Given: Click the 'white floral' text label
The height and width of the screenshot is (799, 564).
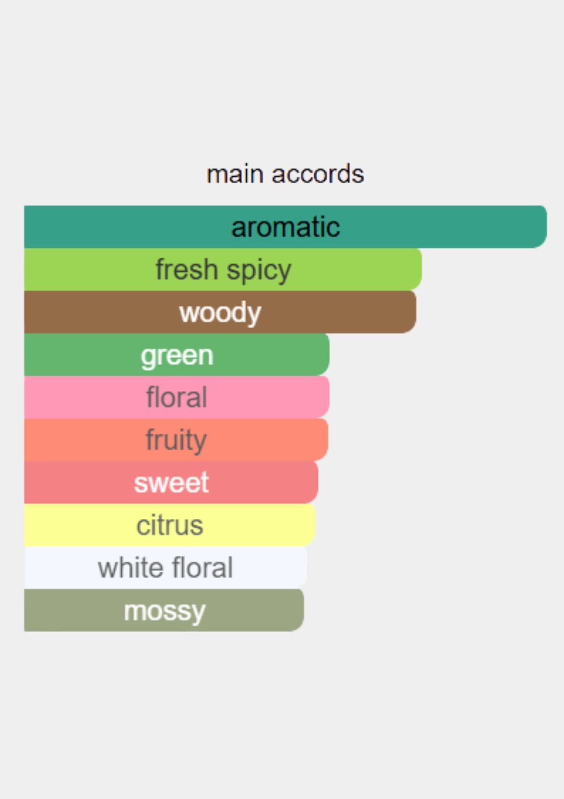Looking at the screenshot, I should [165, 568].
